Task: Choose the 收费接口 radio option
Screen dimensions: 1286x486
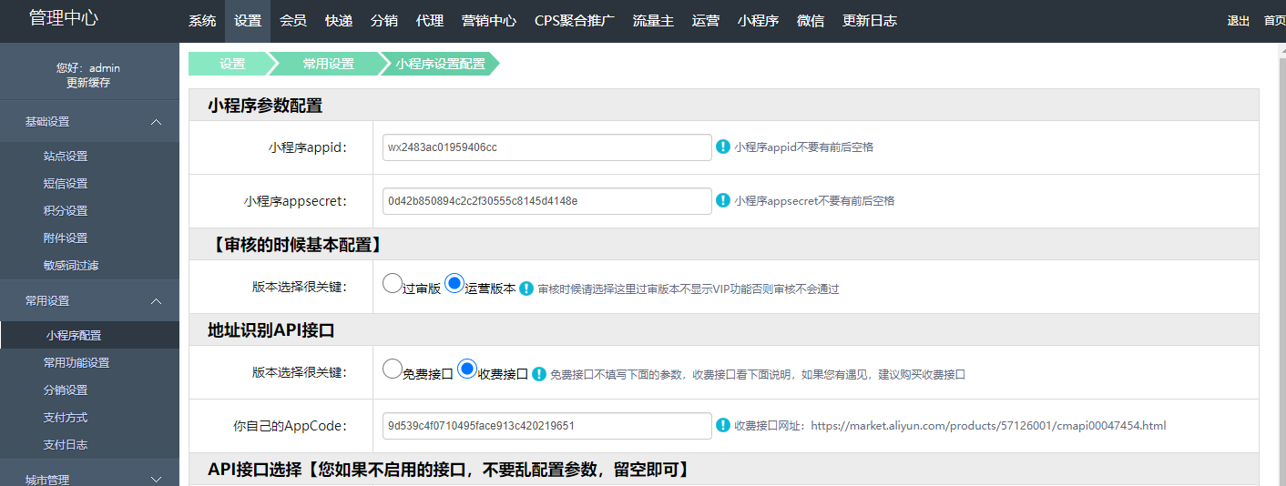Action: [x=467, y=369]
